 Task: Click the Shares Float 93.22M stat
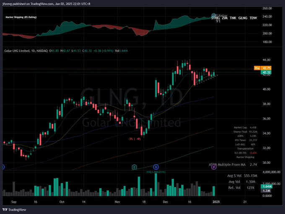[x=245, y=131]
